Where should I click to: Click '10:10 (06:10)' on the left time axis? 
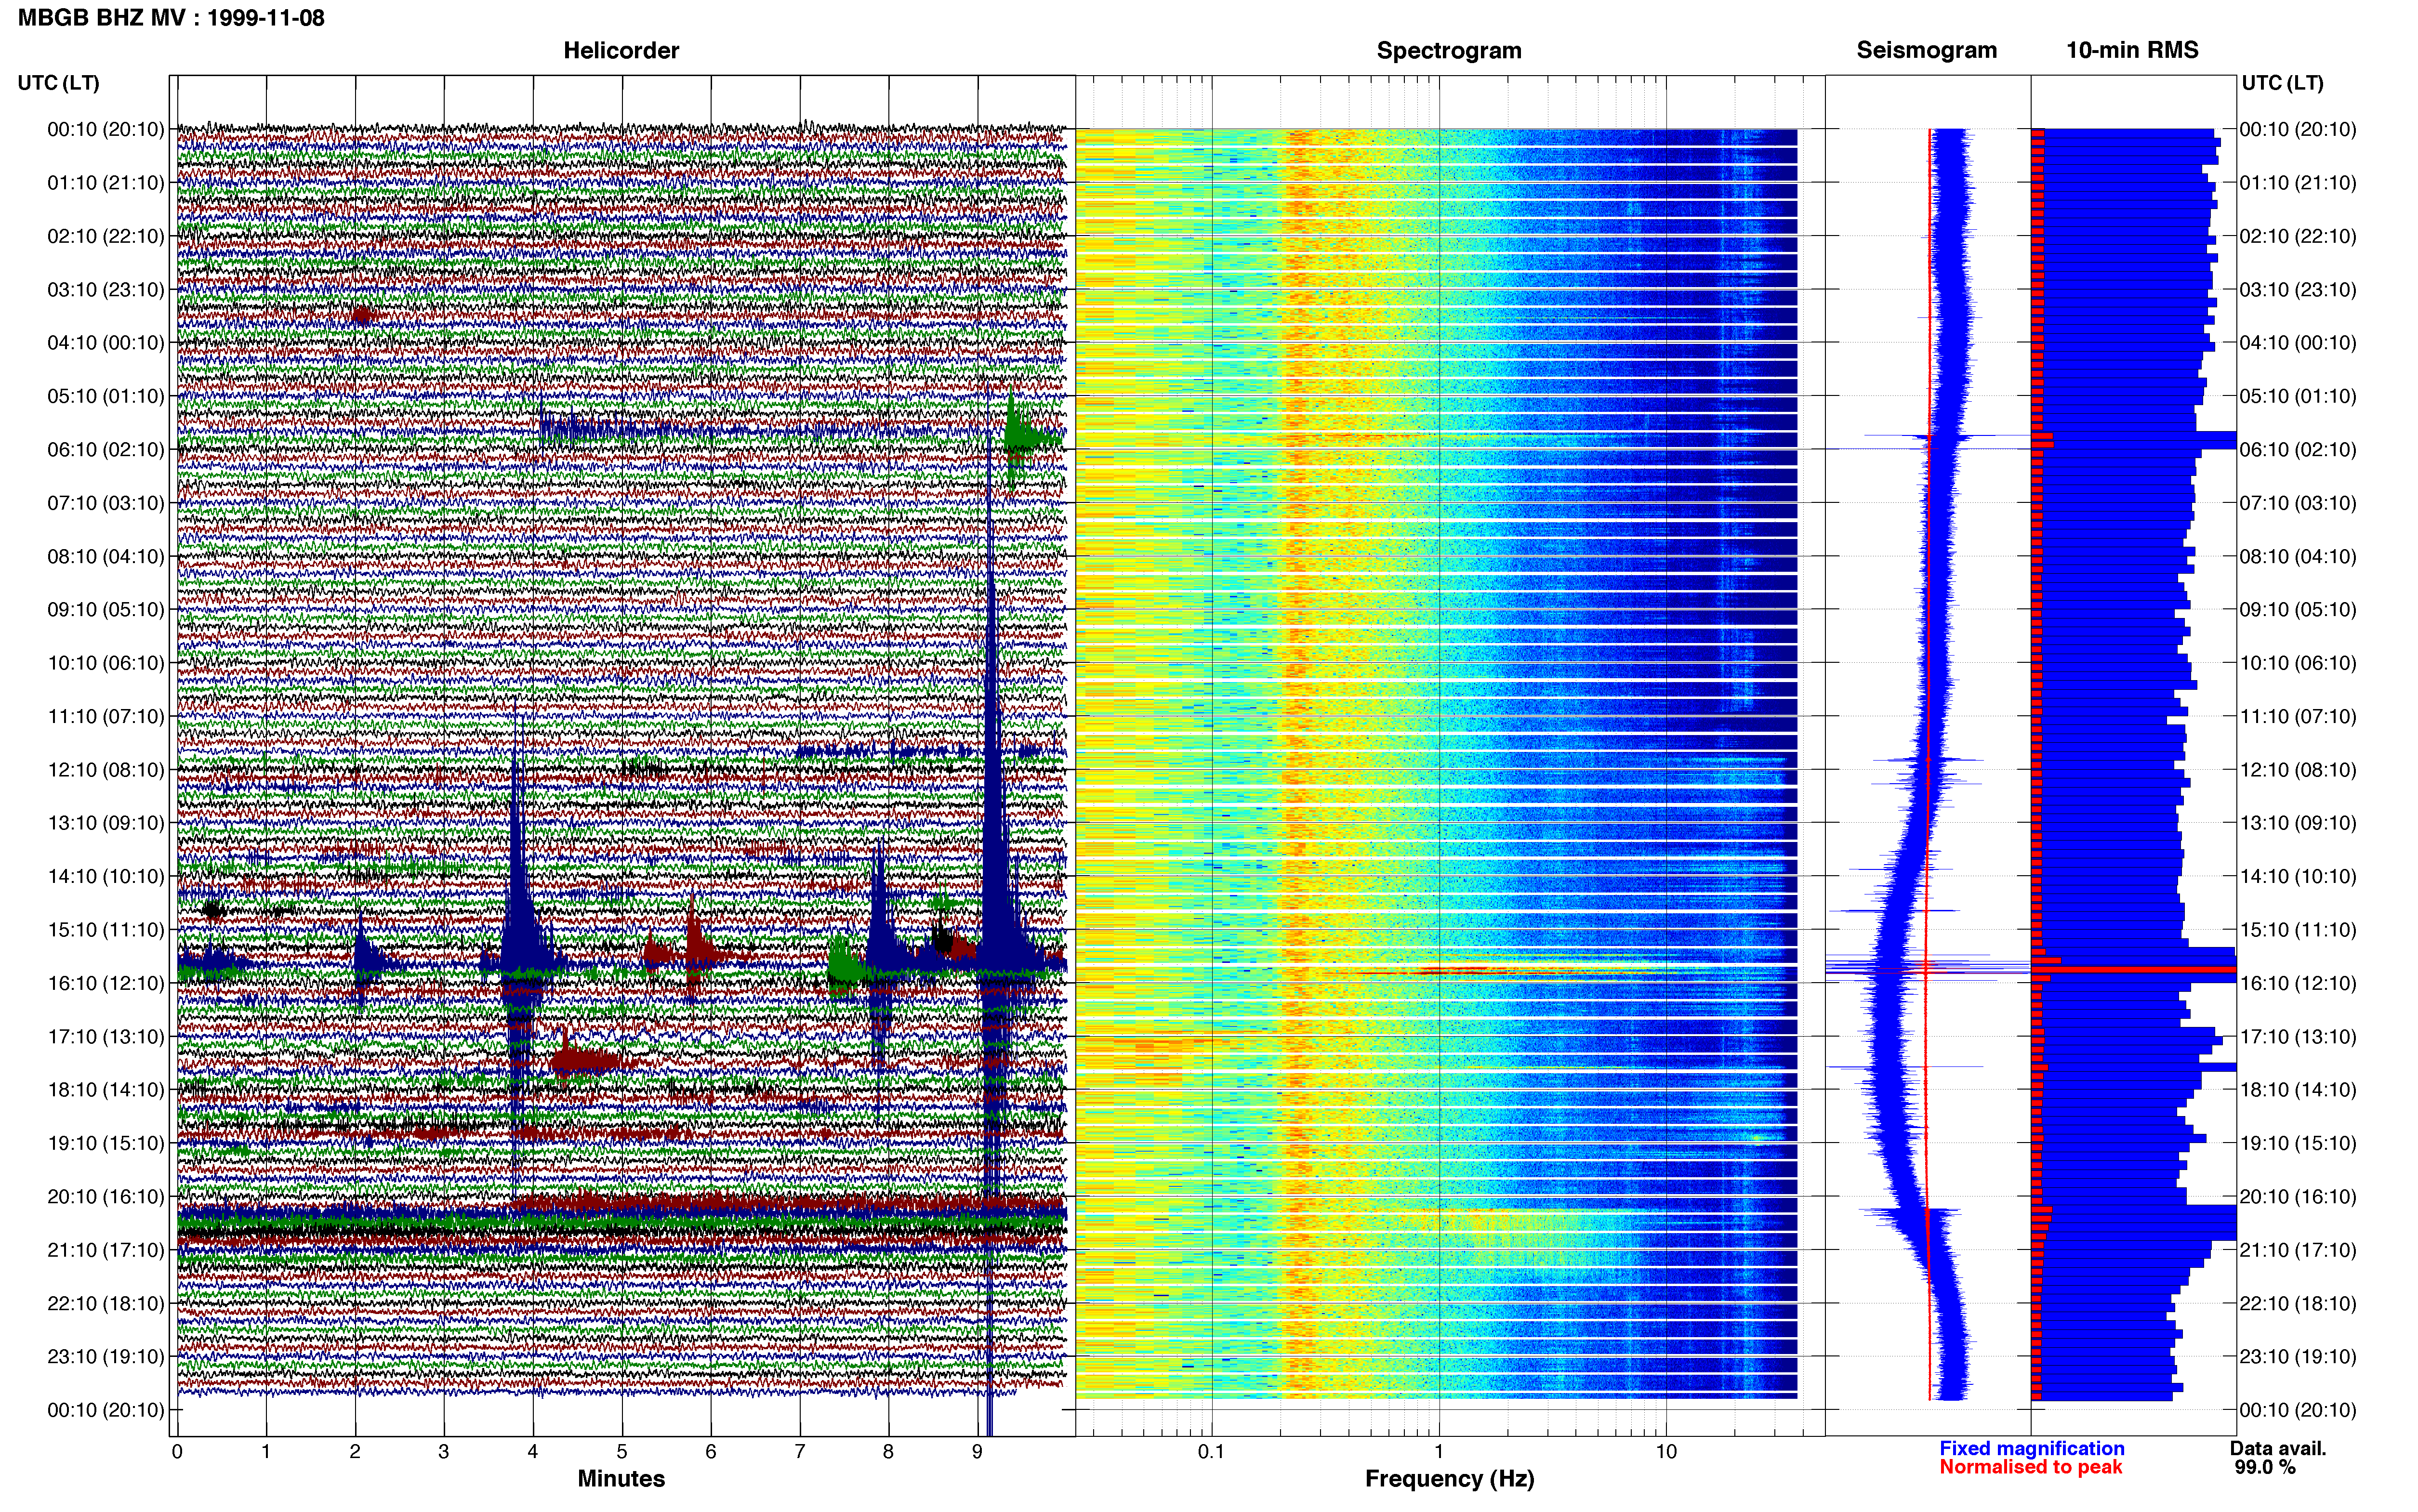coord(106,663)
